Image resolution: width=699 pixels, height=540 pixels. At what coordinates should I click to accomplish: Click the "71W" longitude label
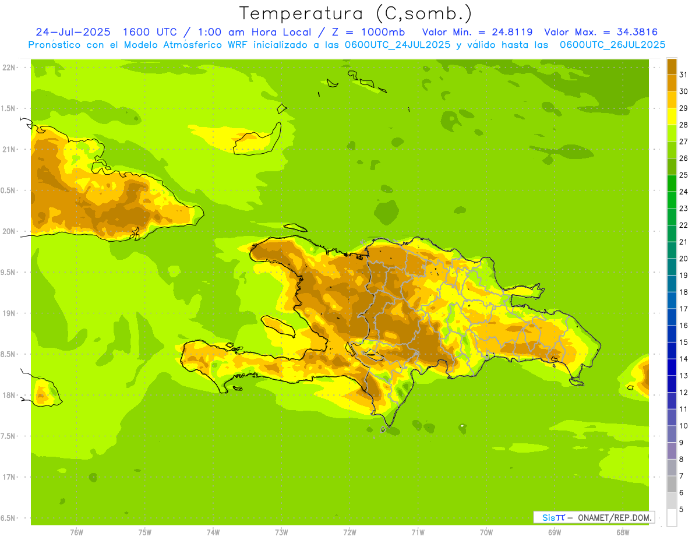coord(418,533)
